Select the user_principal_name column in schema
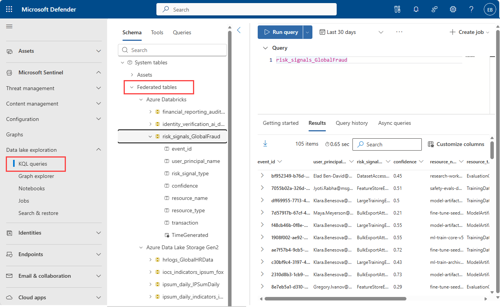This screenshot has height=307, width=500. point(196,161)
